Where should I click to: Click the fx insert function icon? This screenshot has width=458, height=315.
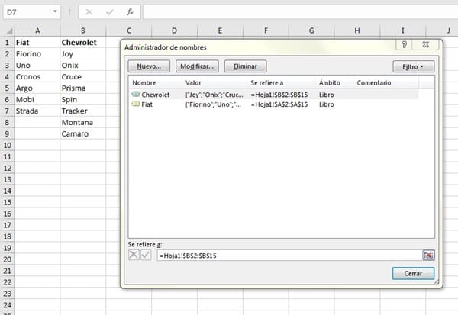130,12
